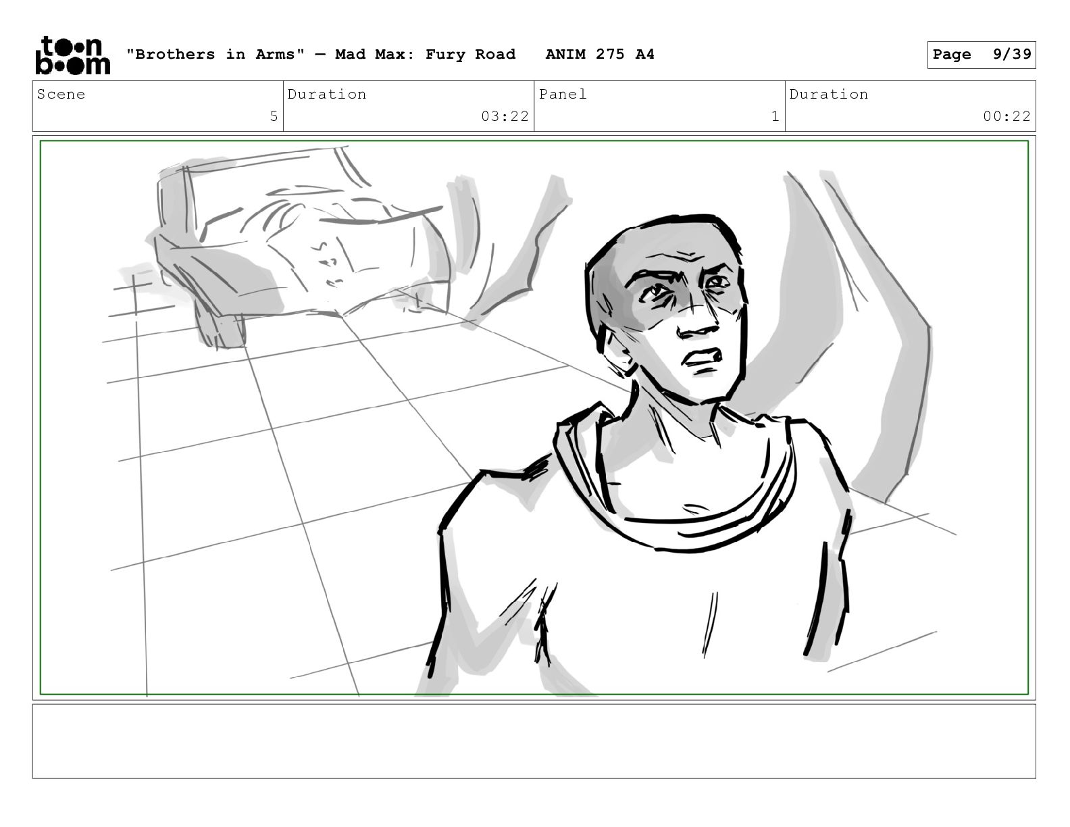Viewport: 1070px width, 827px height.
Task: Click the "Scene" header label
Action: point(61,94)
